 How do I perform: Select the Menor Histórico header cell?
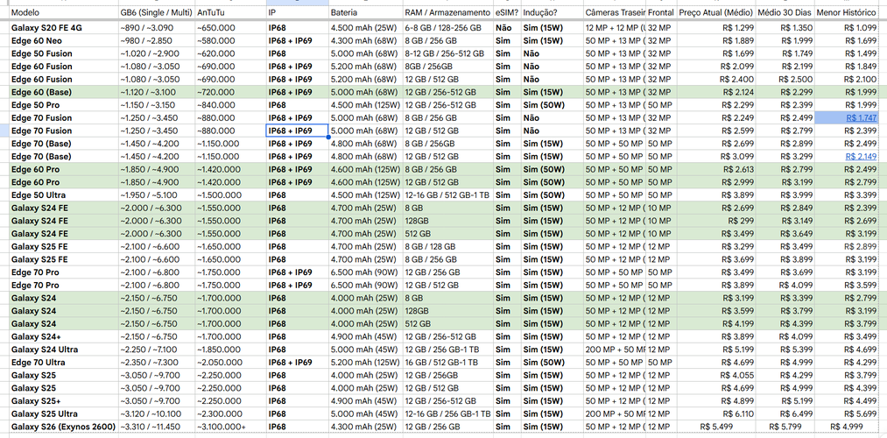847,12
